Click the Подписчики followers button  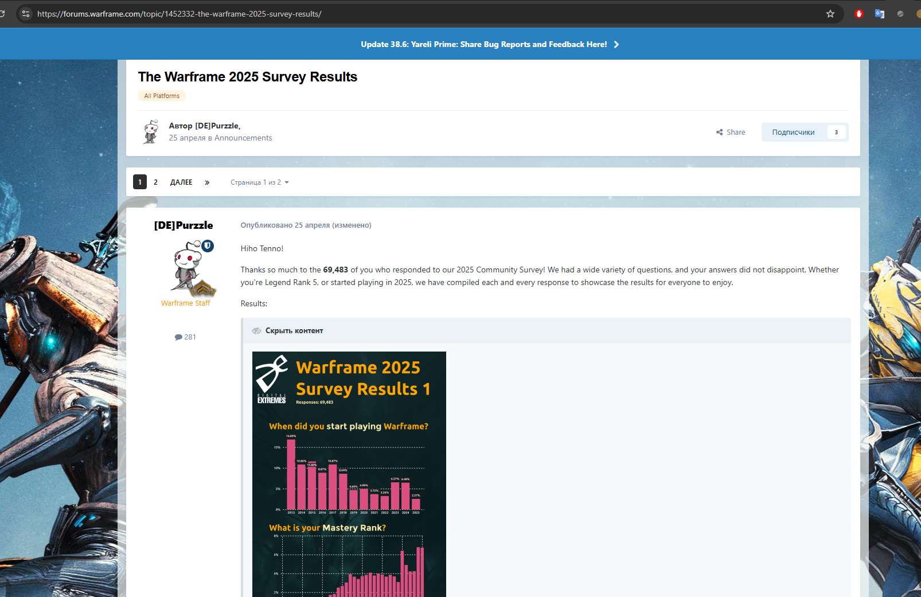point(793,132)
